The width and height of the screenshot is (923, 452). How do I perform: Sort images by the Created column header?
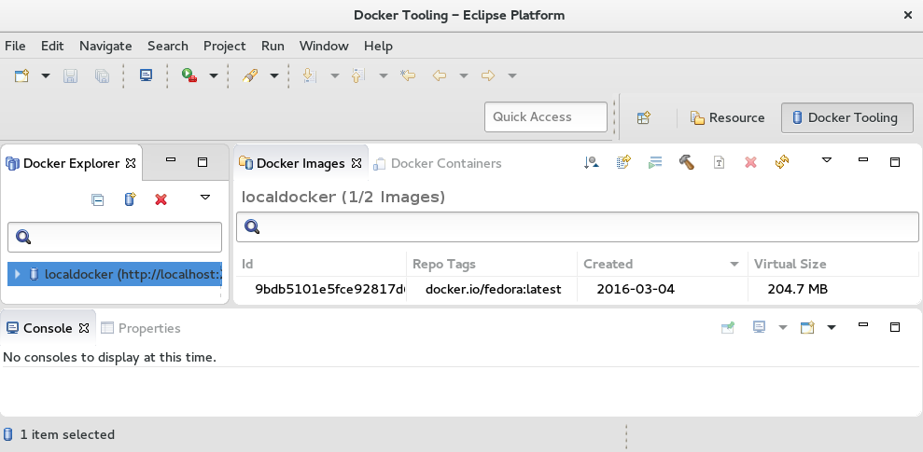[x=608, y=264]
